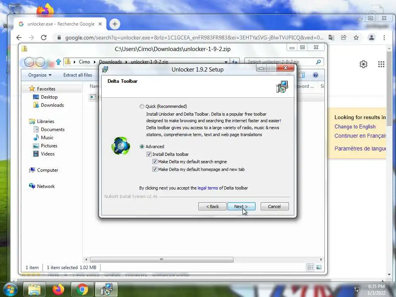Click the Back button in setup

point(212,207)
